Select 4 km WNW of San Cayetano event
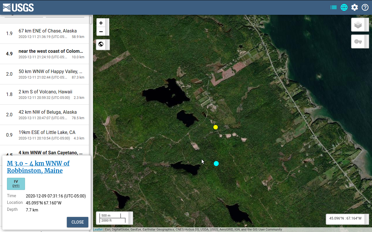The width and height of the screenshot is (372, 232). point(44,151)
